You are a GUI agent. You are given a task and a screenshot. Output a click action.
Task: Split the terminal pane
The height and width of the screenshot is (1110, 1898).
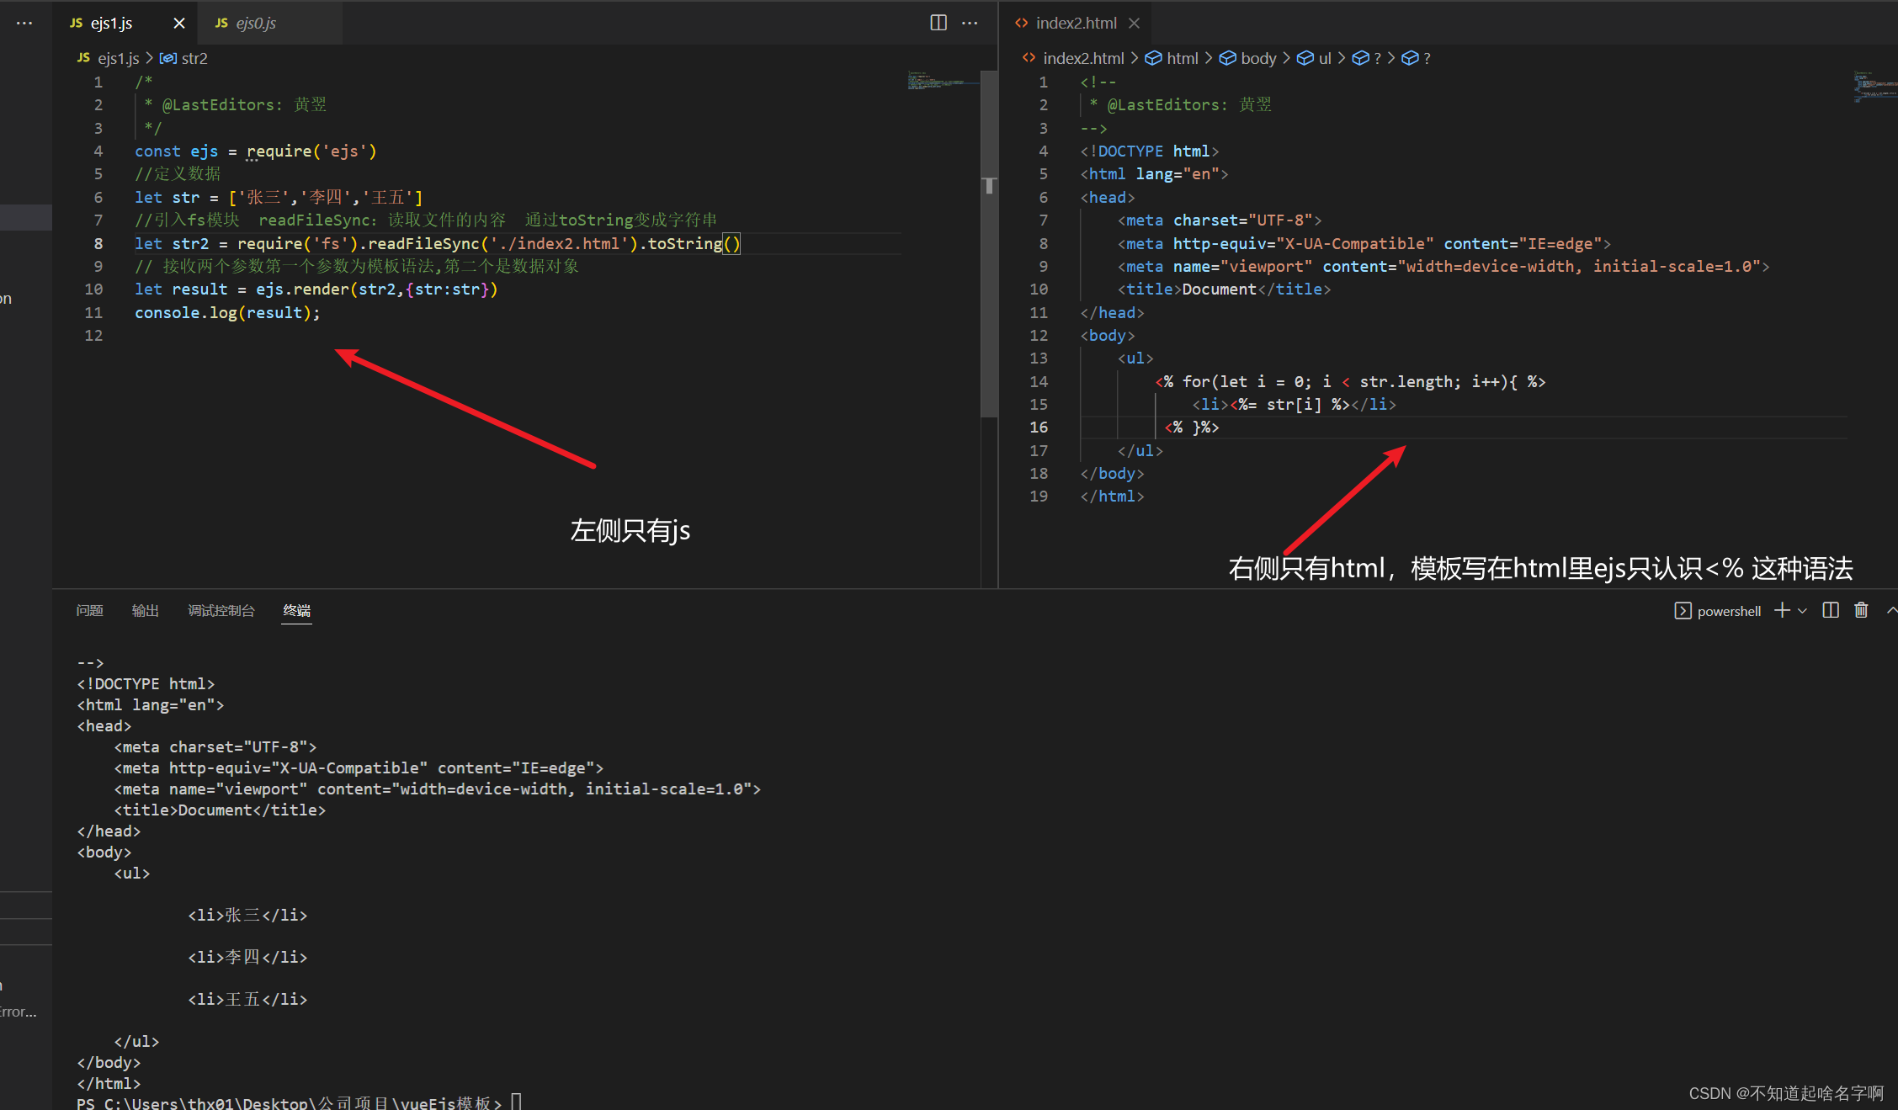pos(1830,610)
